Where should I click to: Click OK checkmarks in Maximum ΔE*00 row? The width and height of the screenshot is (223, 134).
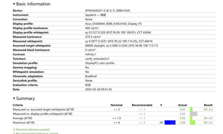coord(208,122)
